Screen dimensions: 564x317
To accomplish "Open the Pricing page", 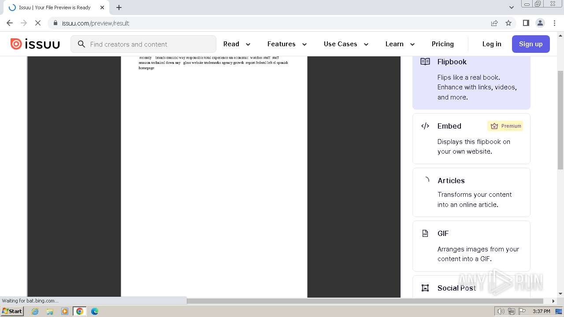I will 443,44.
